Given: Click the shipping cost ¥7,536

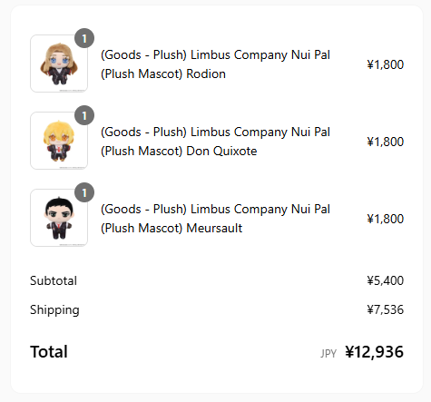Looking at the screenshot, I should click(x=386, y=309).
